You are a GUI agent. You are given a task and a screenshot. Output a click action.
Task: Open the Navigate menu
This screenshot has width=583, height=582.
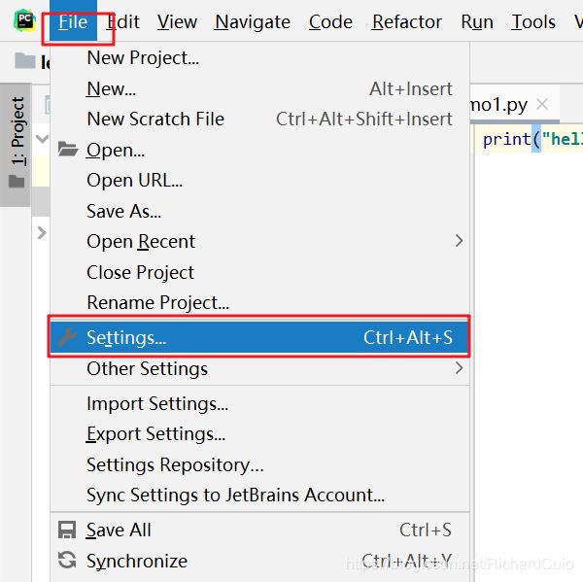coord(252,21)
